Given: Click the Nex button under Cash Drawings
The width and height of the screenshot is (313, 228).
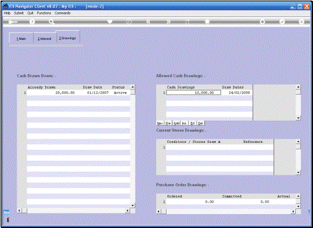Looking at the screenshot, I should click(x=160, y=123).
